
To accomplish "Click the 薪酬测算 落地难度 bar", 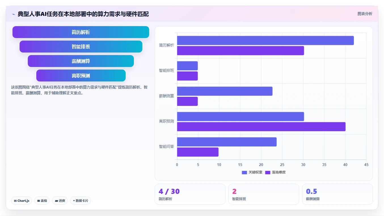I will pos(187,101).
